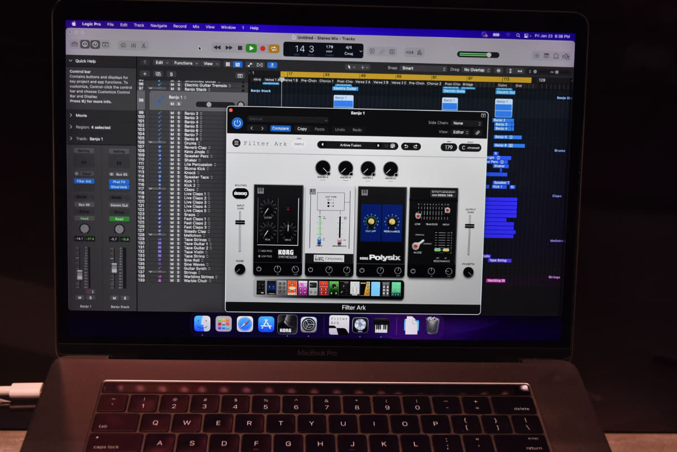This screenshot has width=677, height=452.
Task: Open Smart Controls dial icon in control bar
Action: (123, 45)
